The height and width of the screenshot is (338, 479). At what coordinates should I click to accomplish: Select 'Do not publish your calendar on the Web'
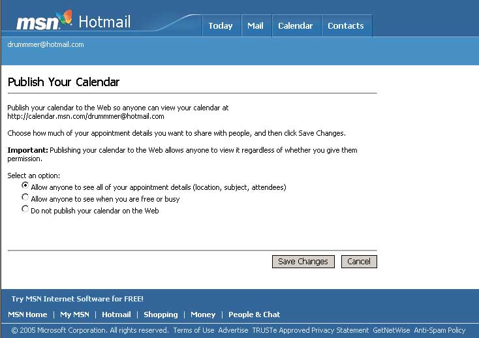(x=25, y=209)
